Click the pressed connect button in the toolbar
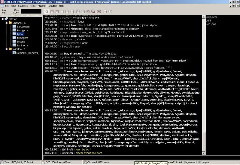The width and height of the screenshot is (240, 165). 46,11
